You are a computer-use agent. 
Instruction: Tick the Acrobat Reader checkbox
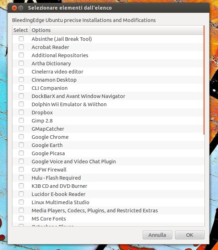coord(21,47)
